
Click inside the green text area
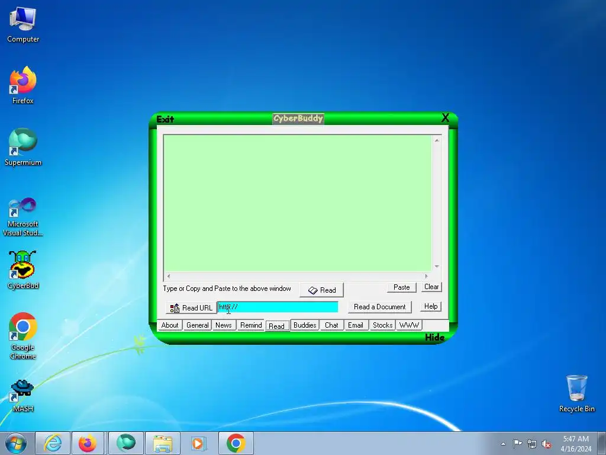pos(298,203)
